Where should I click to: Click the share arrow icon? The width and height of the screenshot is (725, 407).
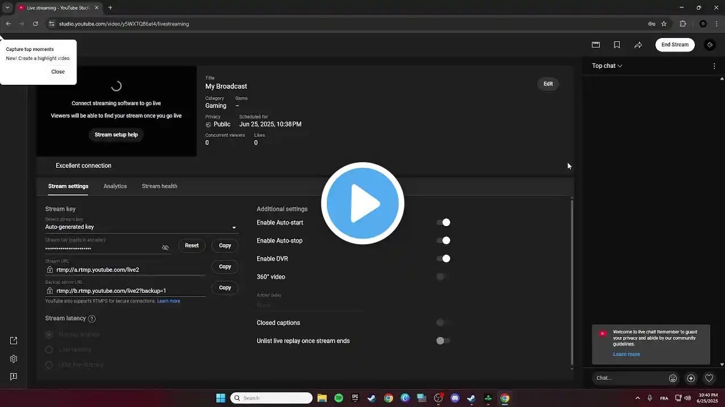click(638, 45)
